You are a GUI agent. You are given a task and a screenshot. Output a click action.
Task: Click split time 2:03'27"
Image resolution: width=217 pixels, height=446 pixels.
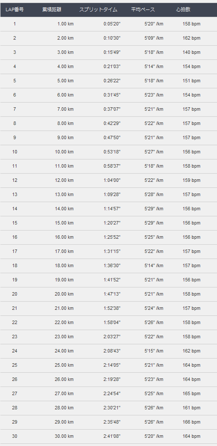coord(112,337)
